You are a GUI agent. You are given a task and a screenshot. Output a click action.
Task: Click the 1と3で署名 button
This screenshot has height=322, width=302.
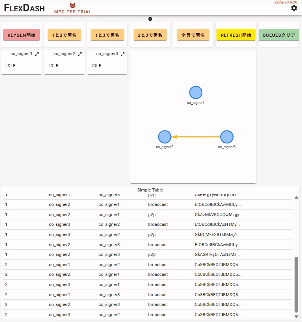107,35
